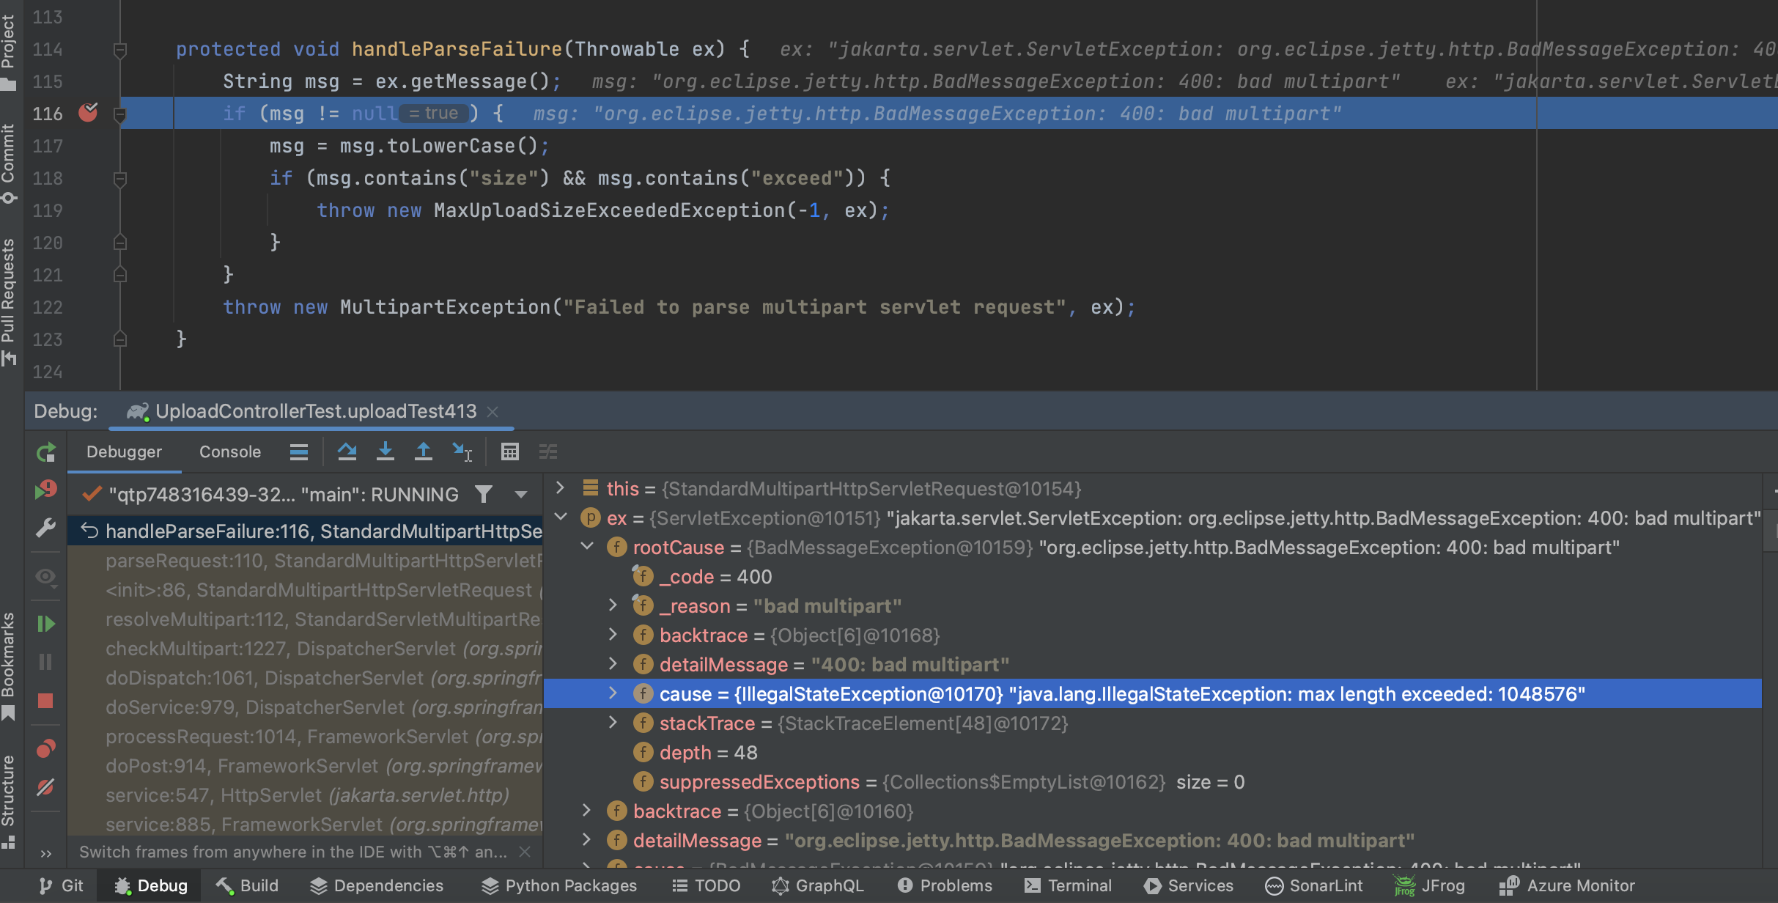Collapse the 'ex' variable node
This screenshot has width=1778, height=903.
pyautogui.click(x=561, y=517)
